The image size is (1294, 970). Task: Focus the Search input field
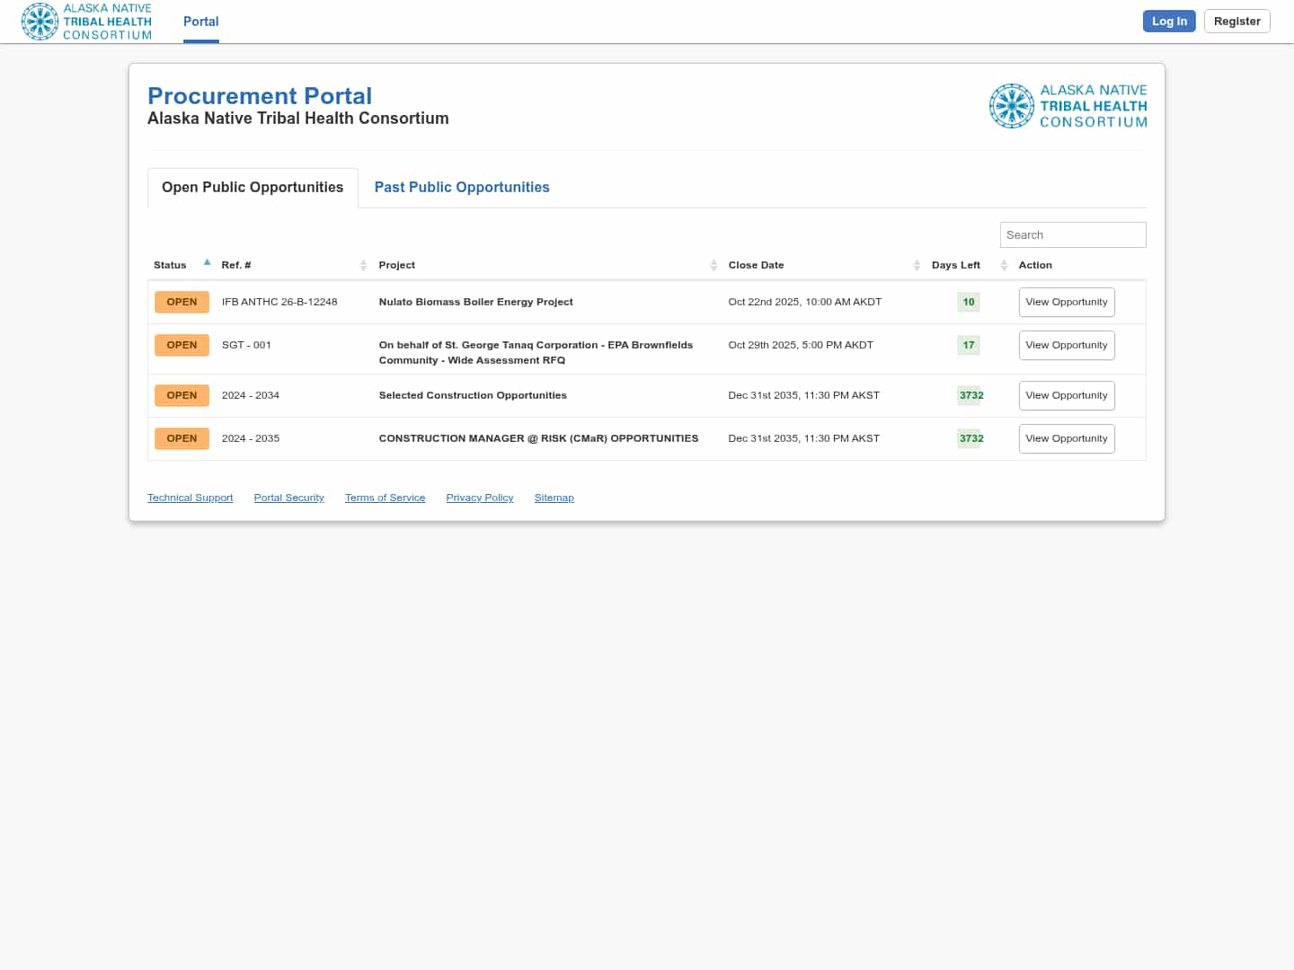[x=1072, y=234]
